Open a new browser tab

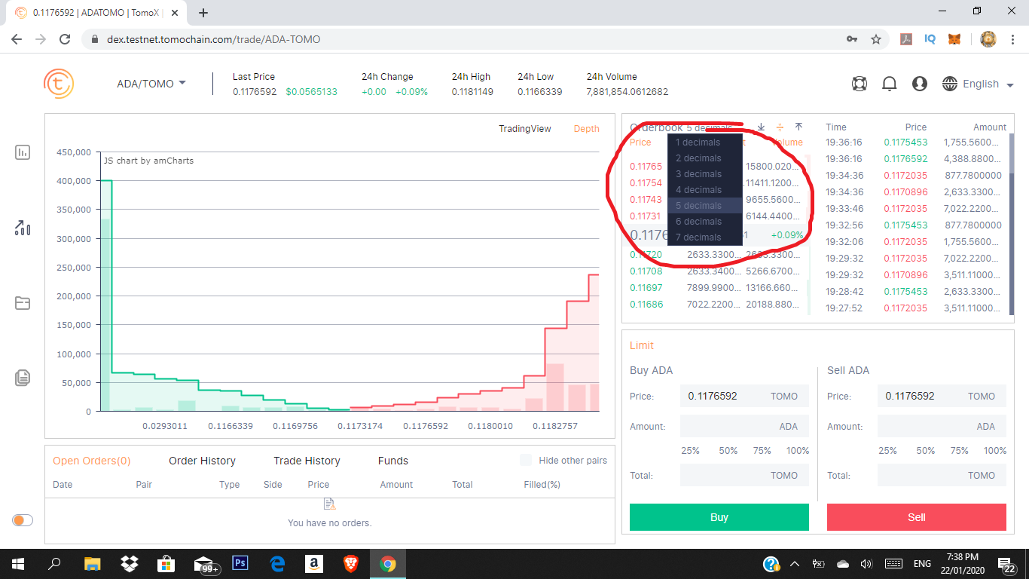coord(203,13)
